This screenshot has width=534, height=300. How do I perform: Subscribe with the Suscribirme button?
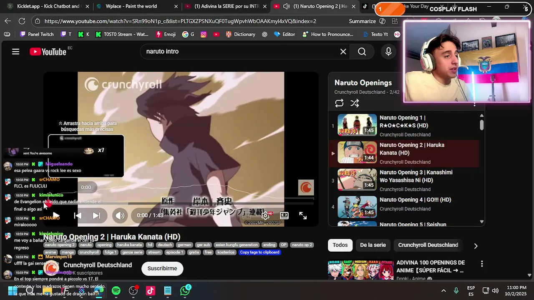click(x=162, y=268)
